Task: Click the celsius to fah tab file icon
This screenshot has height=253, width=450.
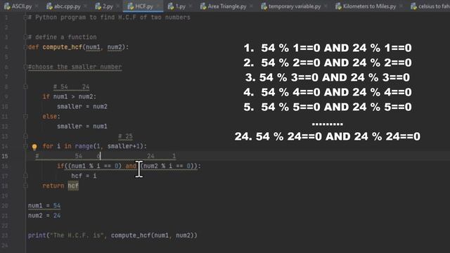Action: click(413, 6)
